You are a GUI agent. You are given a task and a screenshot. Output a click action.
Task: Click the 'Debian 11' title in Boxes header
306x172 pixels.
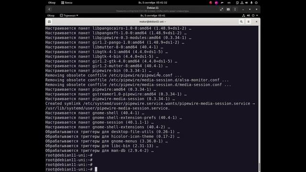(153, 8)
